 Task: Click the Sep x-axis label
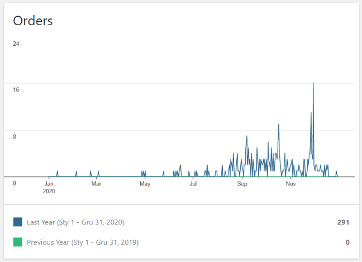(242, 183)
